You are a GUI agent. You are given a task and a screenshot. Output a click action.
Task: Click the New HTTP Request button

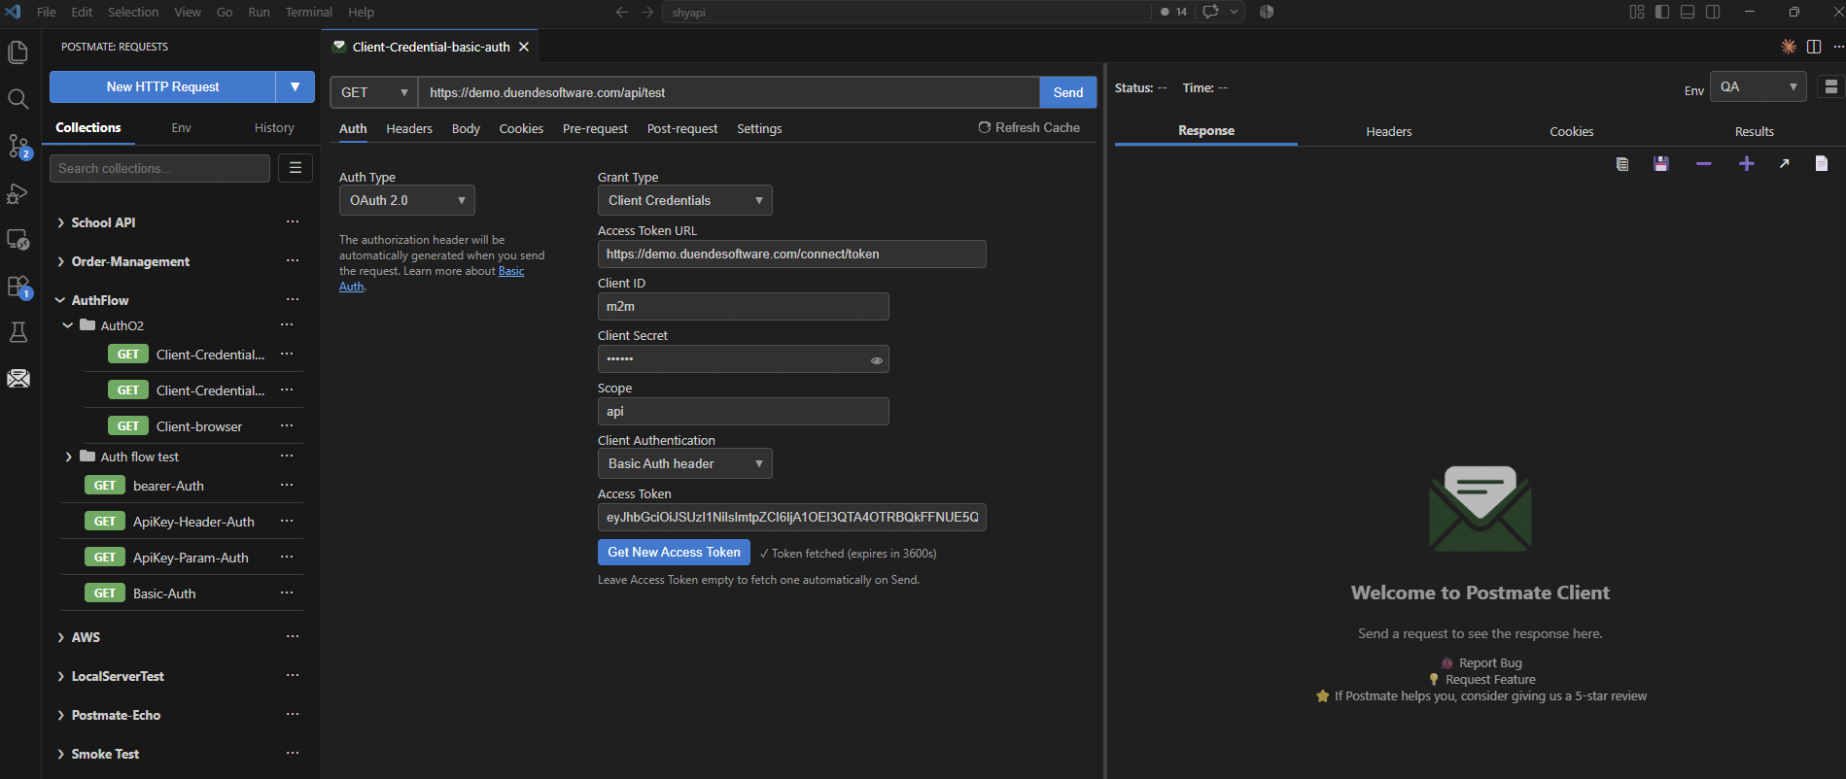coord(162,86)
